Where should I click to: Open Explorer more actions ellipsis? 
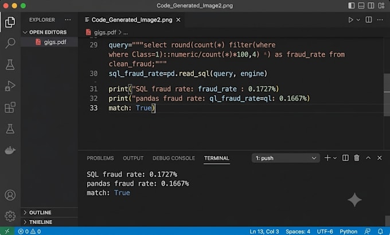(x=68, y=20)
